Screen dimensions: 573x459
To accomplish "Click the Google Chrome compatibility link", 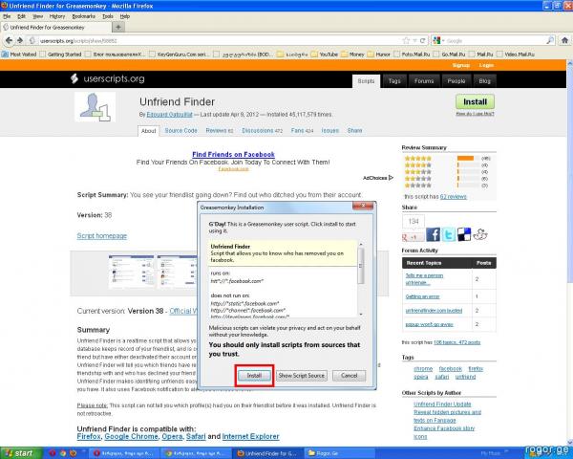I will (x=131, y=436).
